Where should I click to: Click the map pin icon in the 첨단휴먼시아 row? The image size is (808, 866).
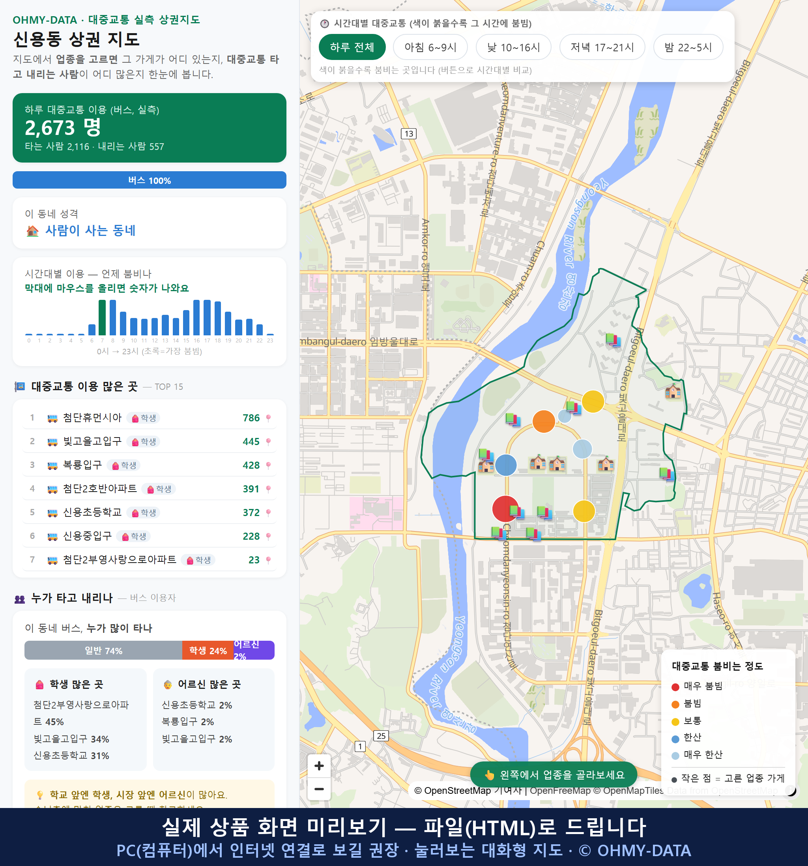point(268,418)
